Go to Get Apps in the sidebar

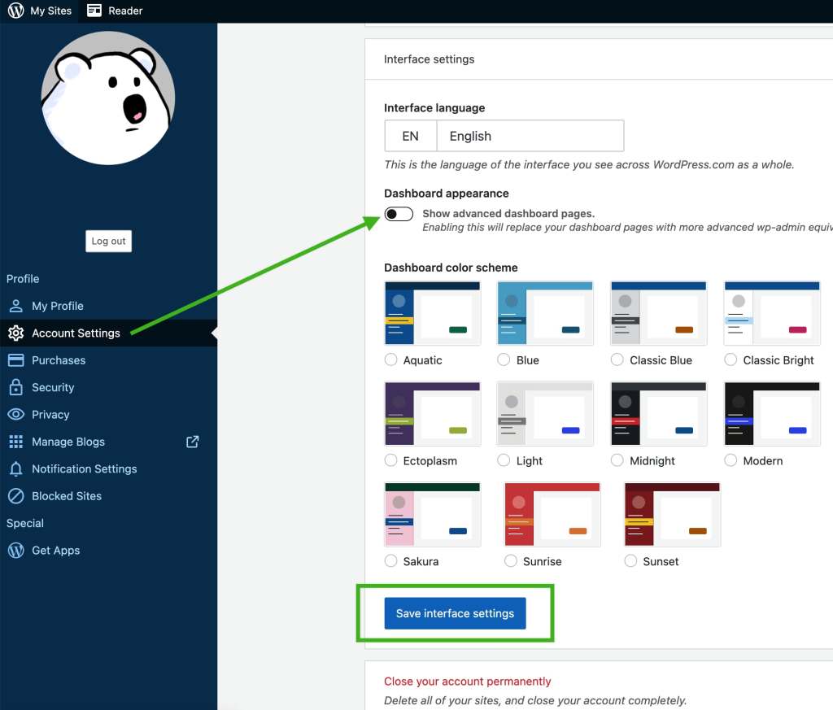click(x=55, y=551)
